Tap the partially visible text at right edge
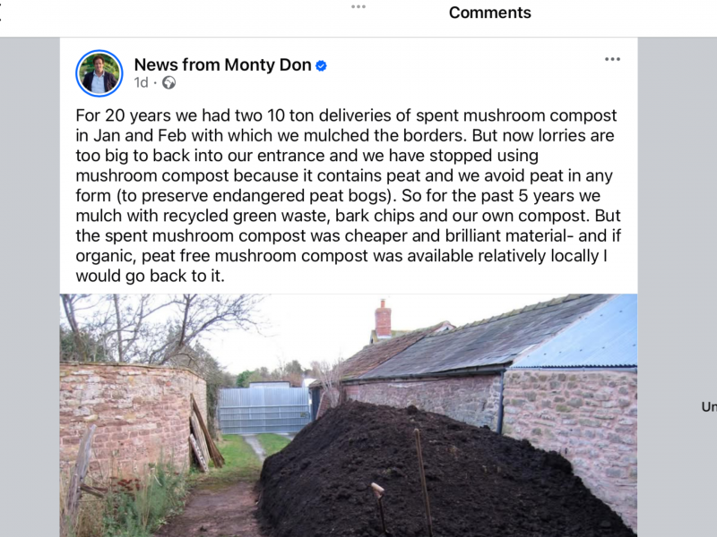The image size is (717, 537). pos(708,407)
